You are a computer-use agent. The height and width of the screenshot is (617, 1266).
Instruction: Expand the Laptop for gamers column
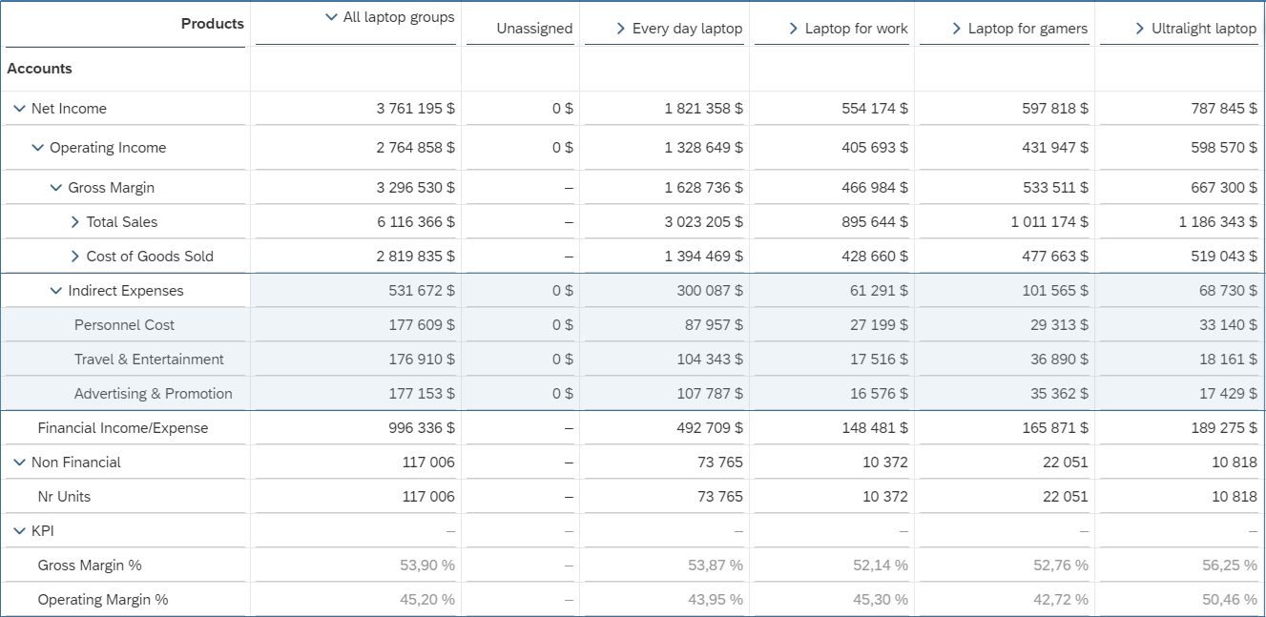(957, 29)
